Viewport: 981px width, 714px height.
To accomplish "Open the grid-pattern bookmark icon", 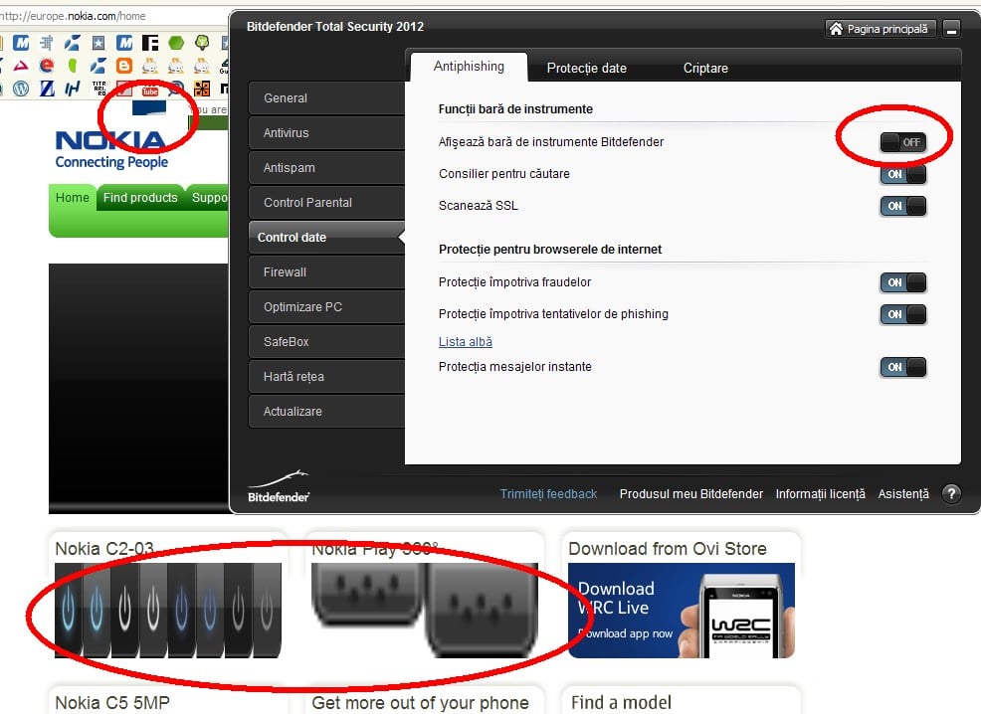I will click(x=47, y=43).
